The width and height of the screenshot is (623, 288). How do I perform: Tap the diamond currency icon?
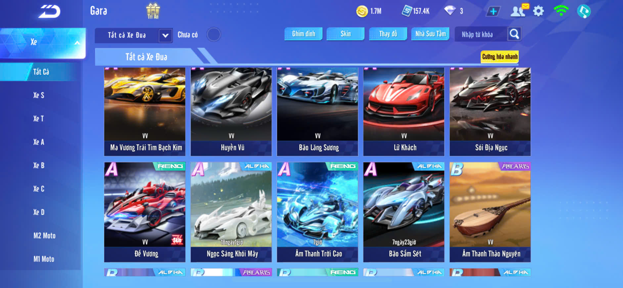pyautogui.click(x=450, y=11)
